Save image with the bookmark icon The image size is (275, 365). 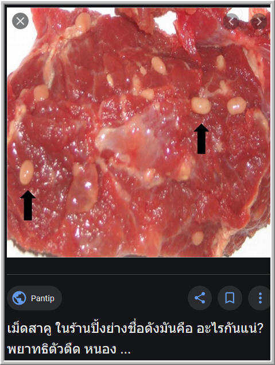tap(230, 298)
